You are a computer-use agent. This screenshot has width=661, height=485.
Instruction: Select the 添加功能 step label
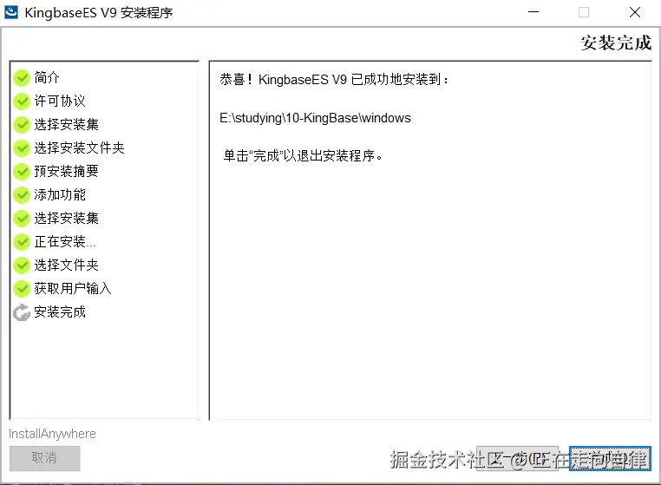coord(60,195)
